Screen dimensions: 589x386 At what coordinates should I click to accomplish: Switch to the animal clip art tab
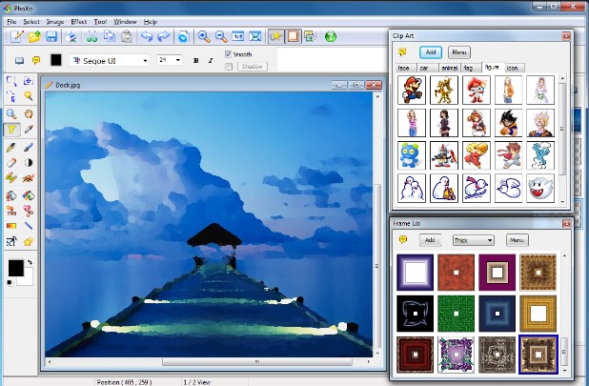pyautogui.click(x=448, y=68)
